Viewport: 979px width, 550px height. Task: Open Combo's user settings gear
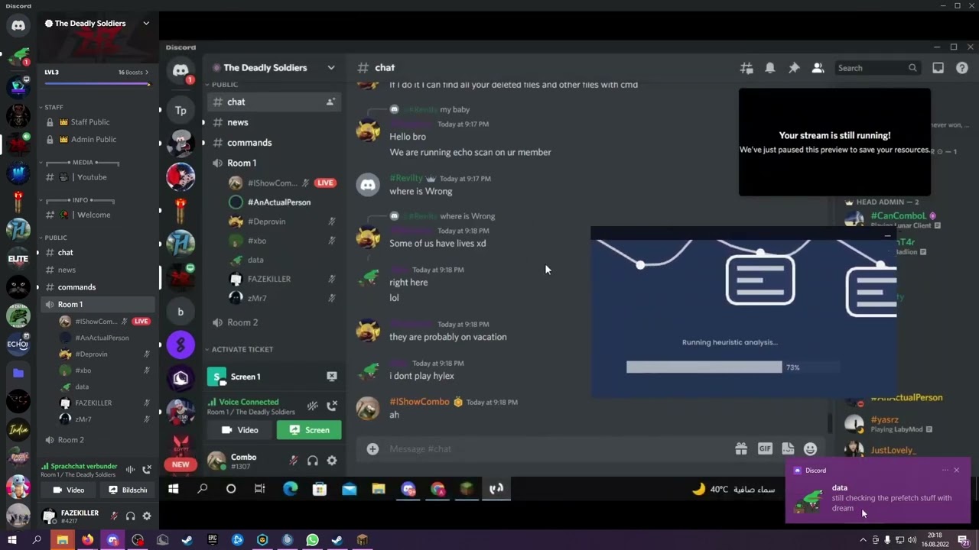[332, 461]
